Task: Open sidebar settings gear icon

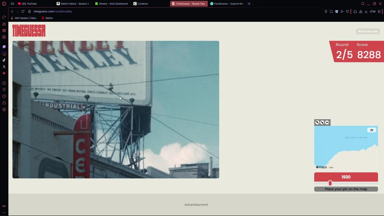Action: click(x=4, y=109)
